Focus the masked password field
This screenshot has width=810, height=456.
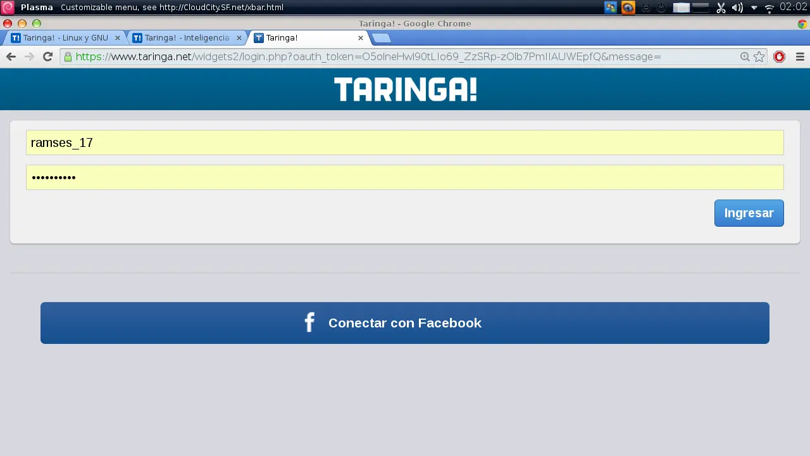tap(405, 177)
